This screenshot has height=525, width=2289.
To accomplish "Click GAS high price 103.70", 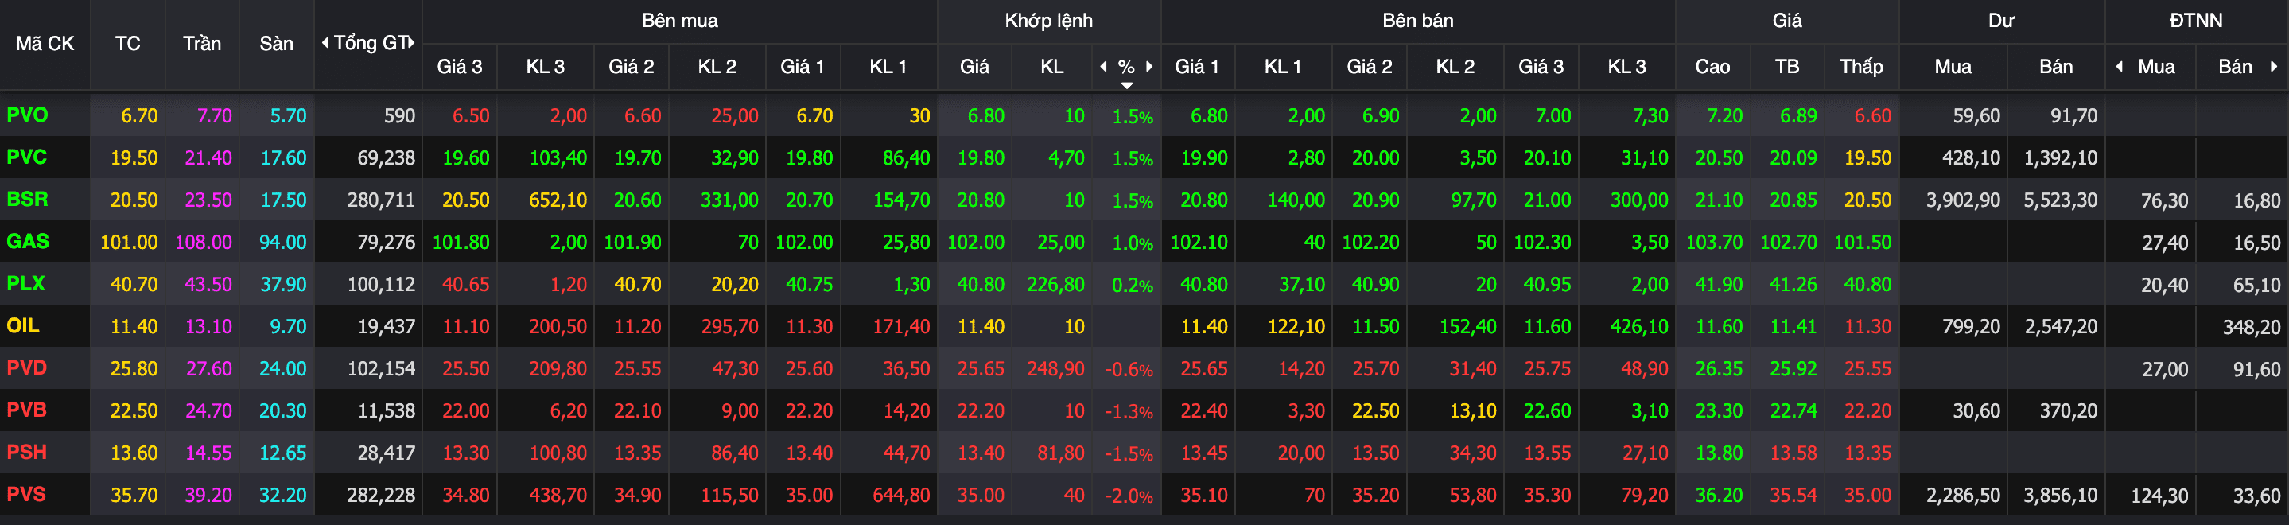I will pos(1714,243).
